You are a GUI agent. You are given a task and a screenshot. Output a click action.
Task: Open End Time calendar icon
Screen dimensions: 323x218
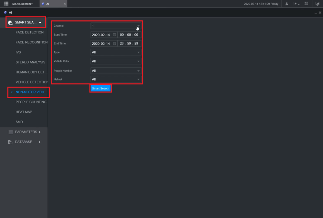click(x=115, y=43)
